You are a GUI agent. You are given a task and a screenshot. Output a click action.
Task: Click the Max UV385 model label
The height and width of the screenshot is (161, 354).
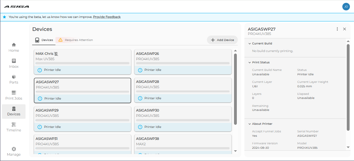click(45, 59)
